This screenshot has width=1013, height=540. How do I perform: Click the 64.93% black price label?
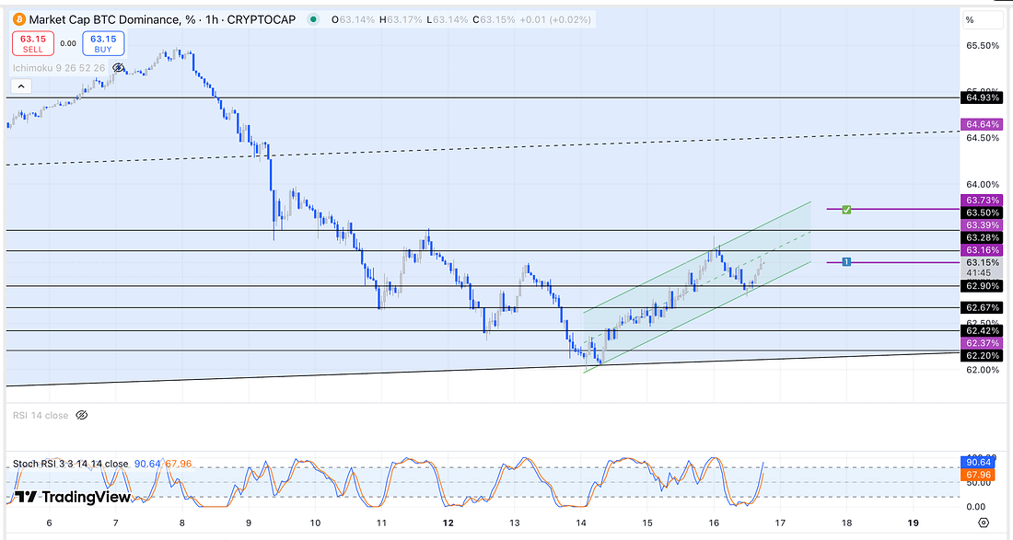pos(982,97)
